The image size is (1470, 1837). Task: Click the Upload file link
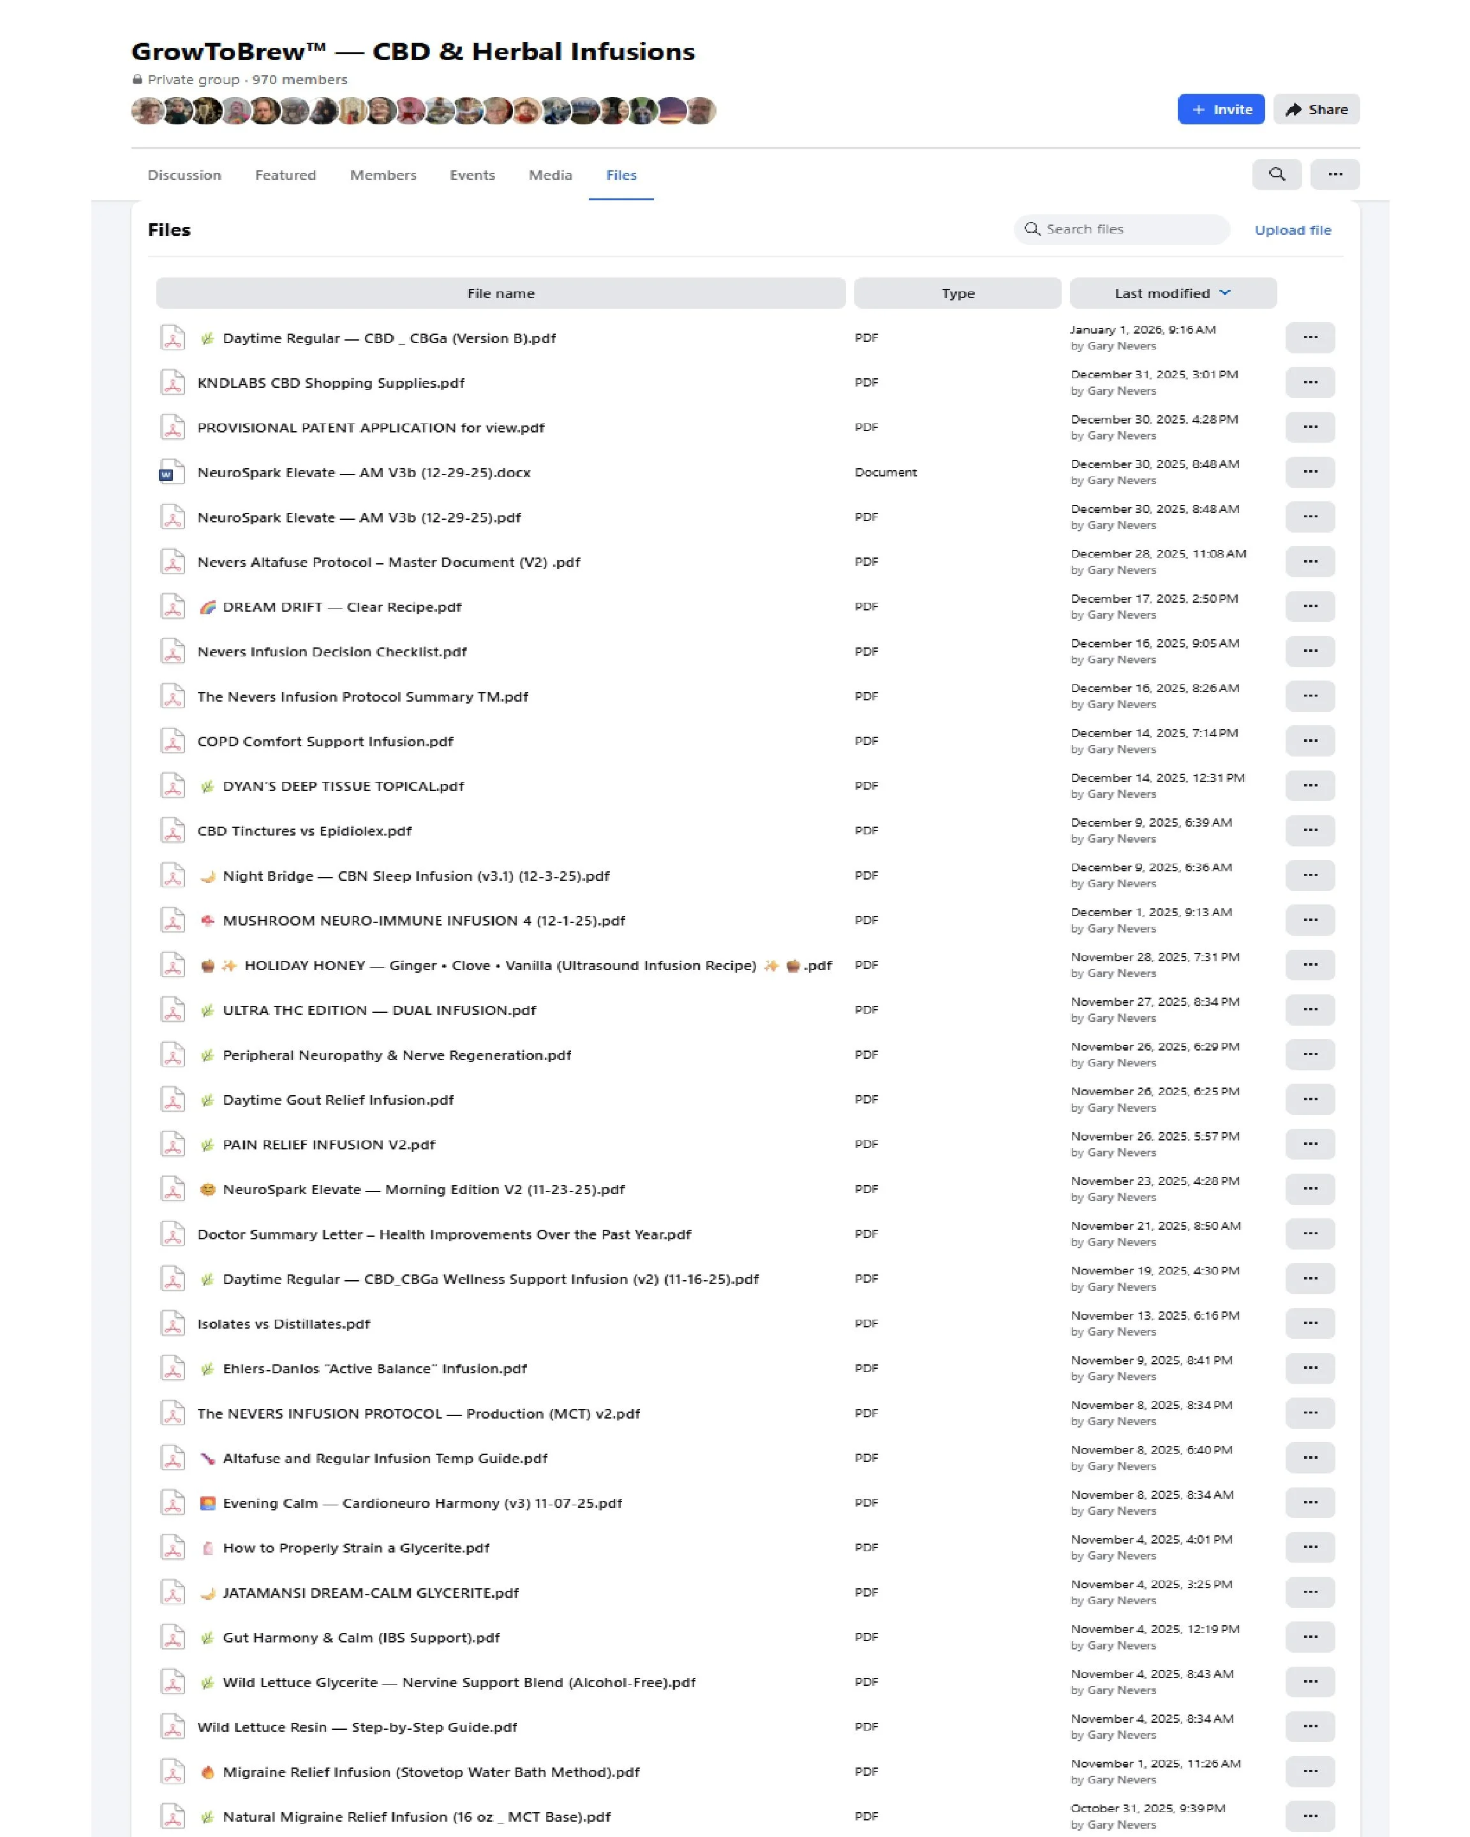tap(1292, 230)
